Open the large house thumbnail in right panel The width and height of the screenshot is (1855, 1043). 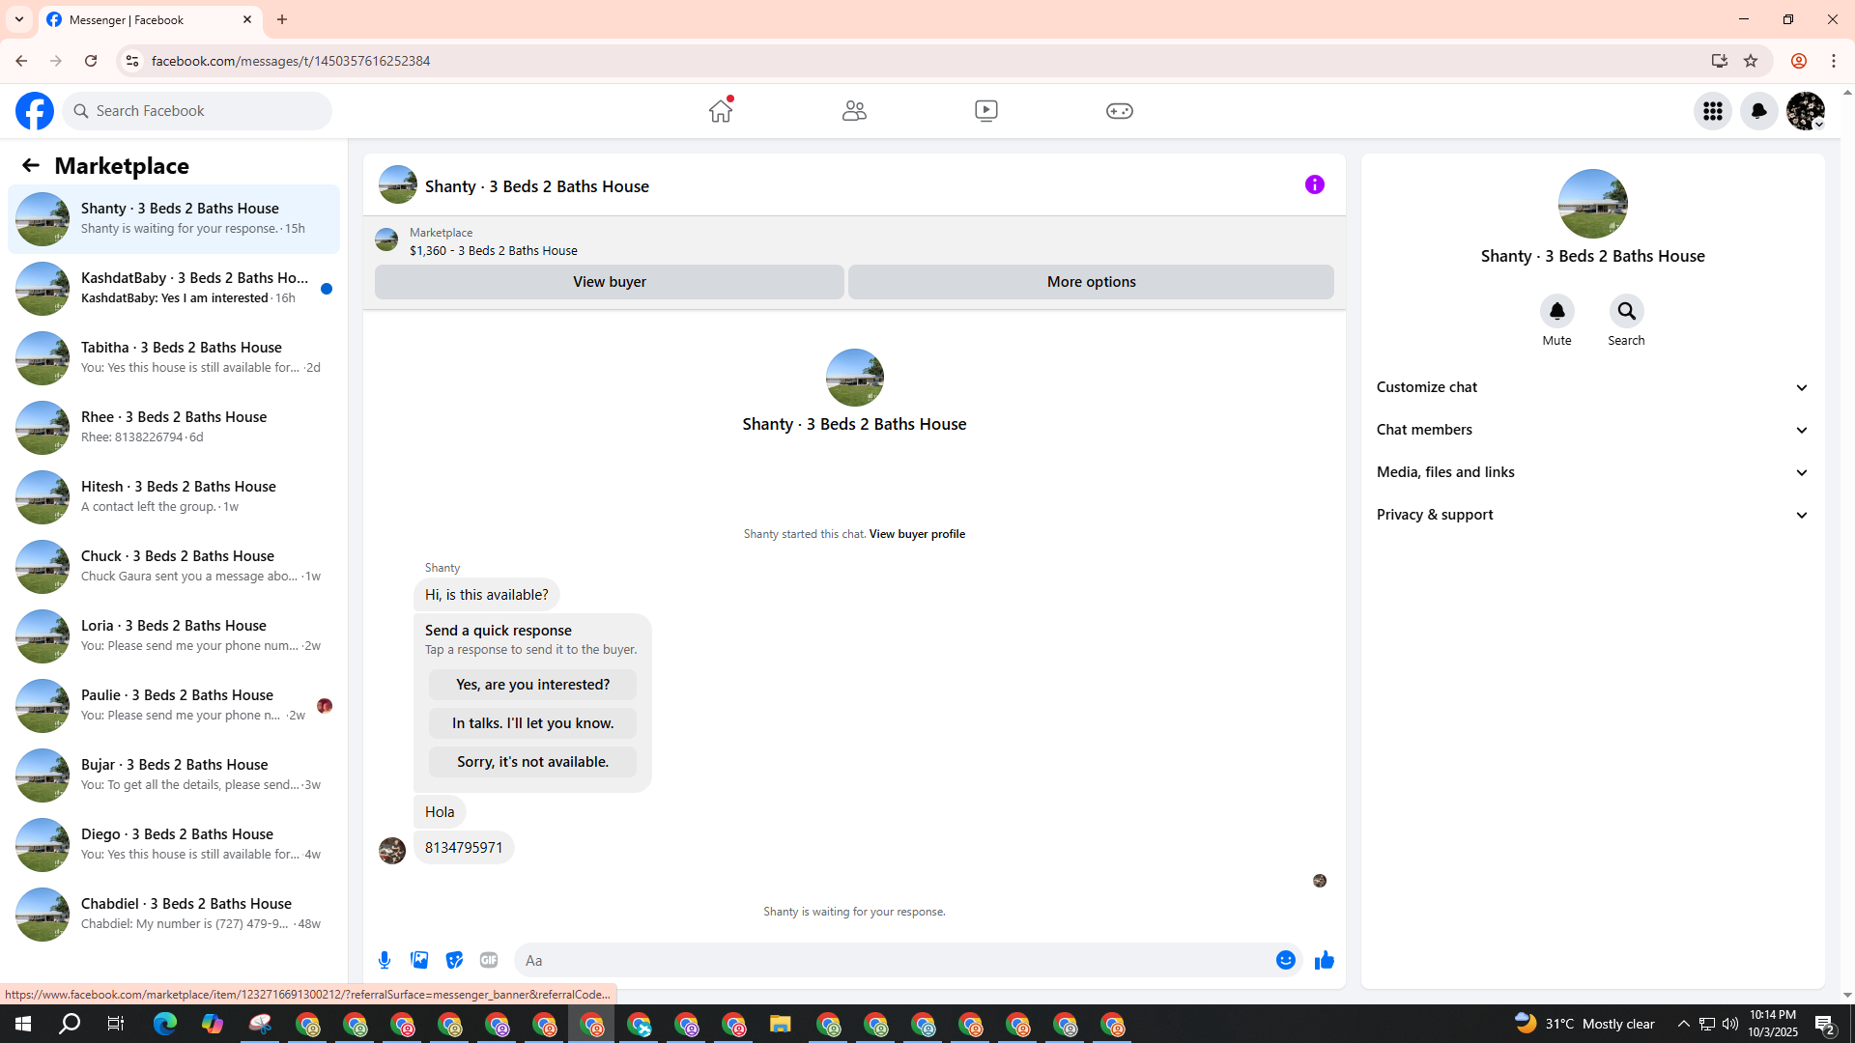pyautogui.click(x=1592, y=204)
